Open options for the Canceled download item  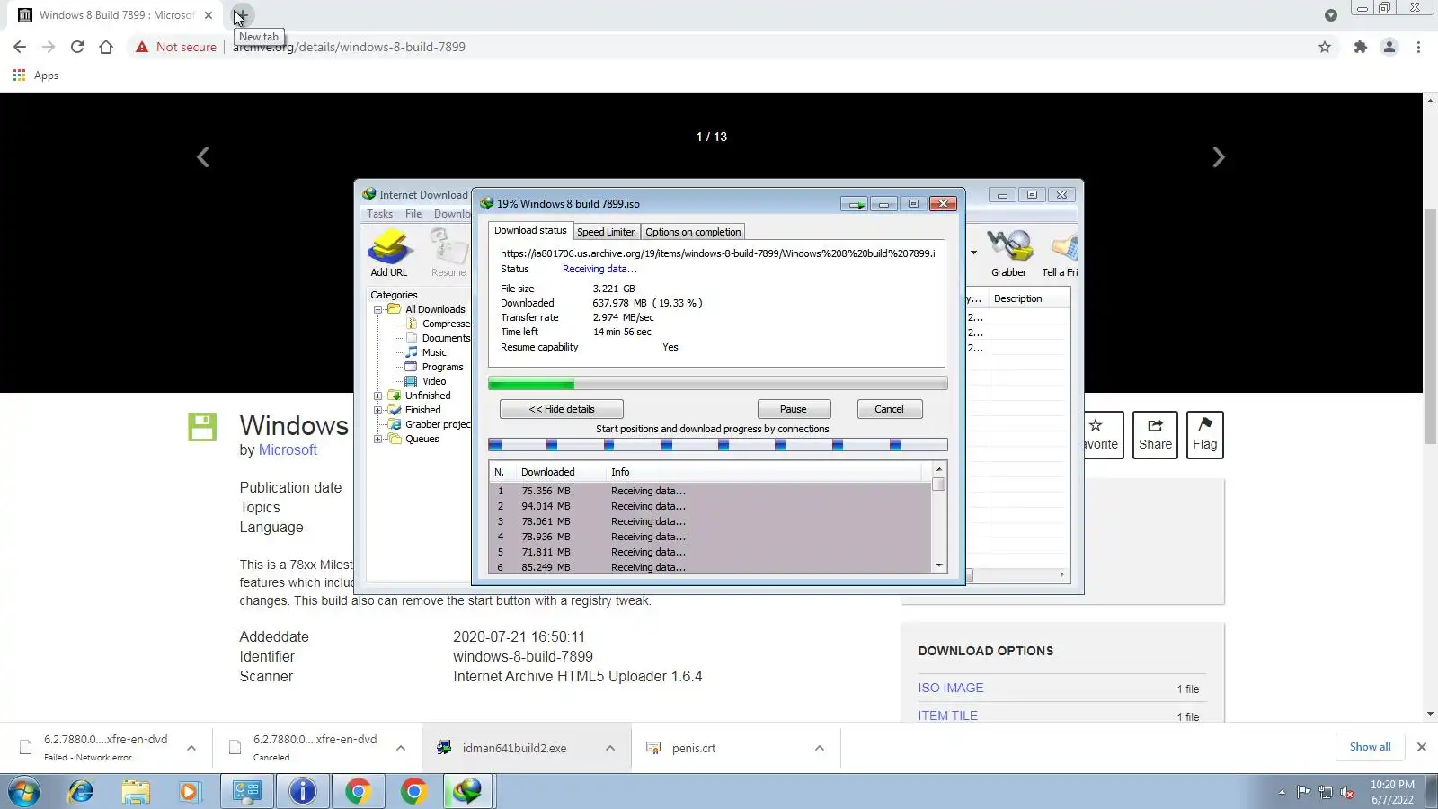tap(401, 748)
